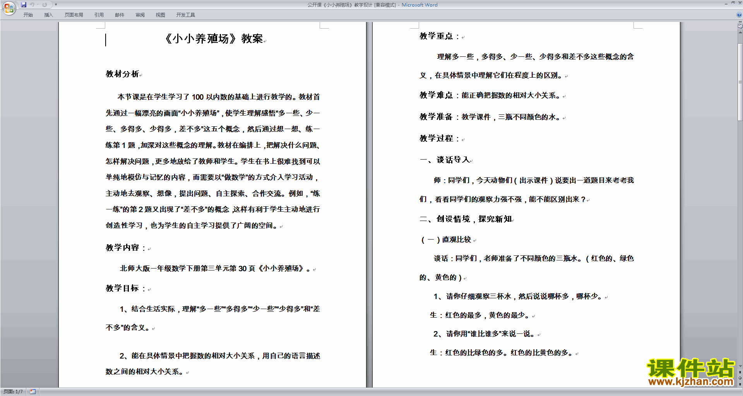Viewport: 743px width, 396px height.
Task: Click the line 数之间的相对大小关系。
Action: pos(145,372)
